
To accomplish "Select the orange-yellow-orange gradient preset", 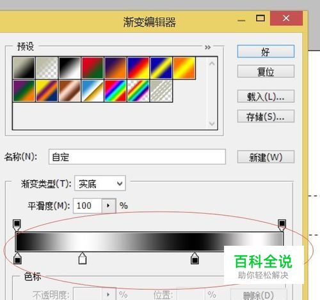I will click(184, 68).
